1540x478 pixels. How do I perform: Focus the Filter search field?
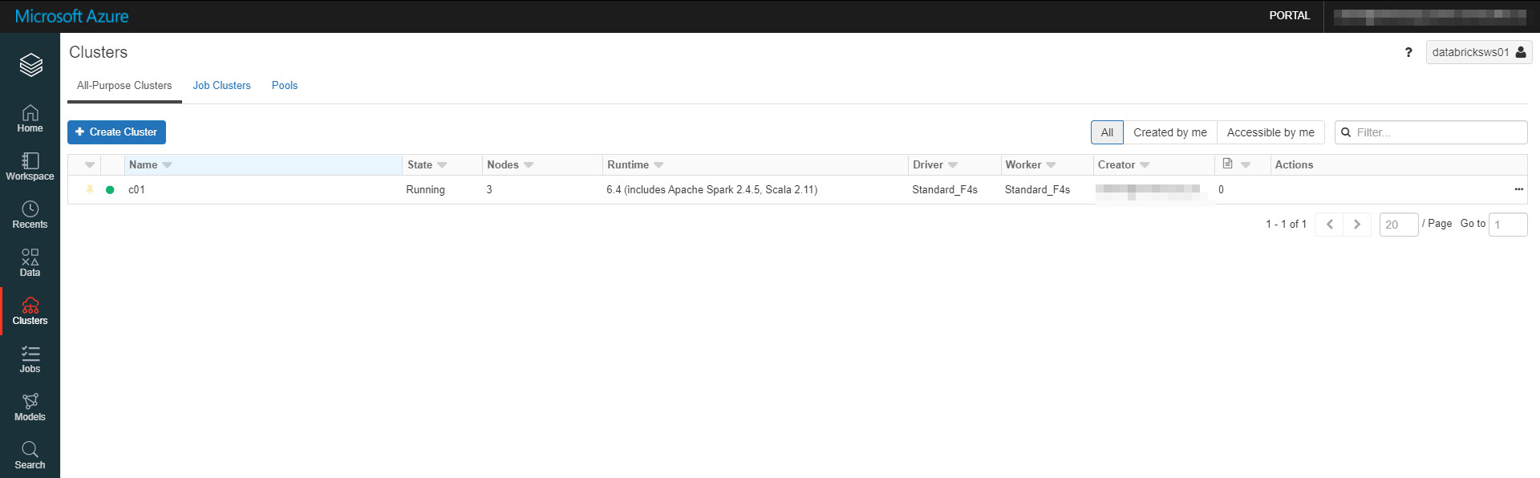click(1431, 132)
